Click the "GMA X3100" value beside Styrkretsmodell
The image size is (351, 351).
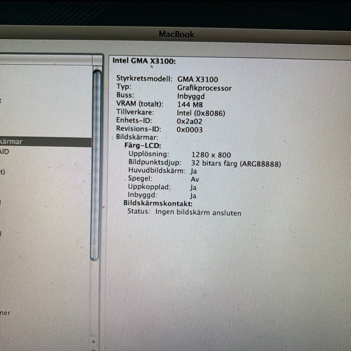tap(198, 80)
